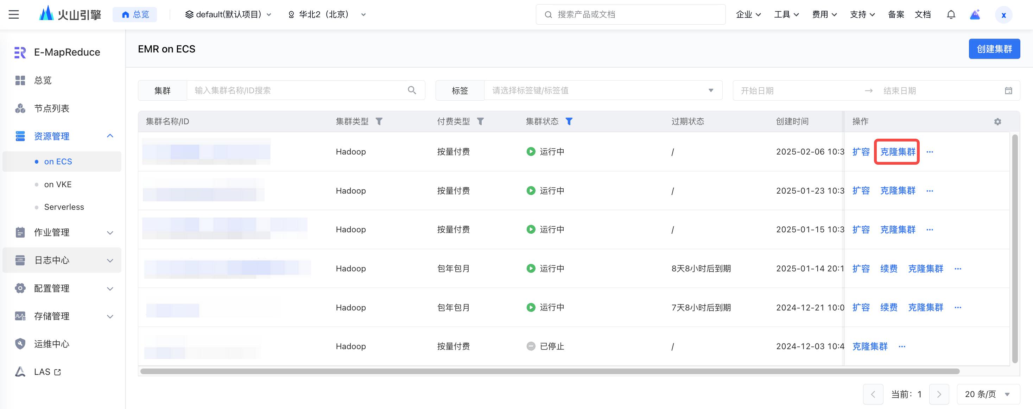Screen dimensions: 1033x409
Task: Click 克隆集群 for the 2025-02-06 cluster
Action: click(898, 152)
